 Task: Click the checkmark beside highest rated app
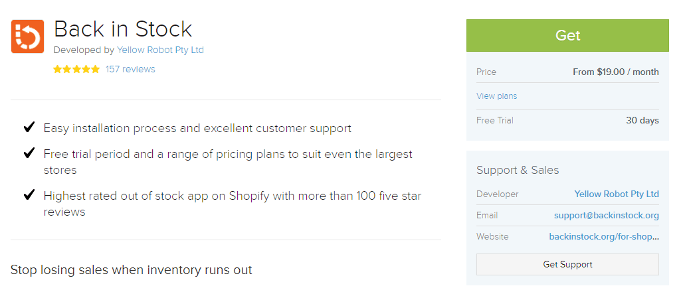29,195
